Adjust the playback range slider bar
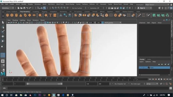This screenshot has width=173, height=97. pos(44,84)
